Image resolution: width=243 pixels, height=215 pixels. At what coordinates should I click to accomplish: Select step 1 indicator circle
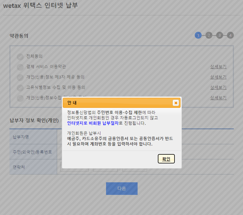pyautogui.click(x=198, y=35)
